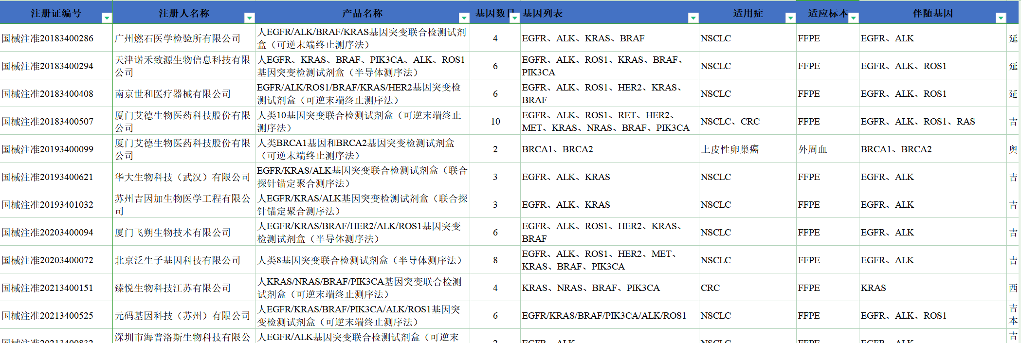Click cell 国械注准20183400408
1021x343 pixels.
click(x=56, y=93)
